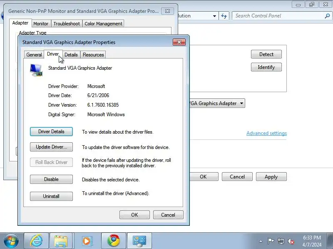Viewport: 333px width, 249px height.
Task: Open the Windows Start menu
Action: click(11, 241)
